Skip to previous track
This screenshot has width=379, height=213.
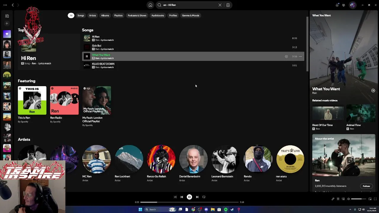182,197
